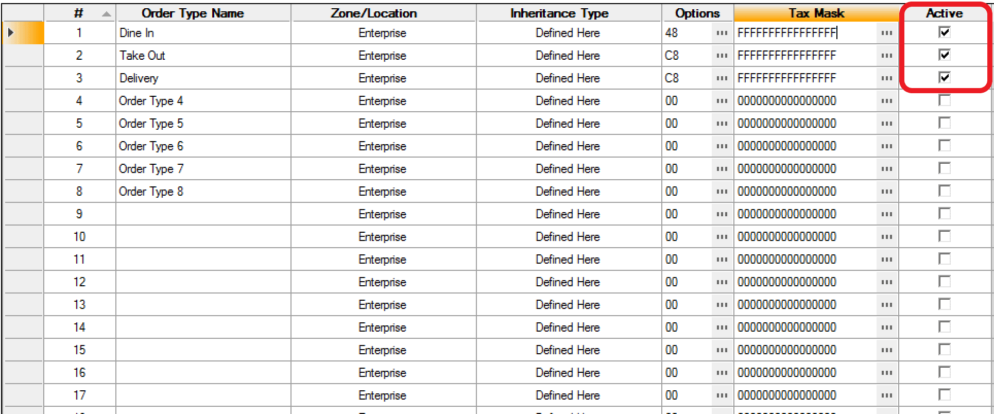This screenshot has width=994, height=414.
Task: Click the Tax Mask field for Take Out
Action: (806, 56)
